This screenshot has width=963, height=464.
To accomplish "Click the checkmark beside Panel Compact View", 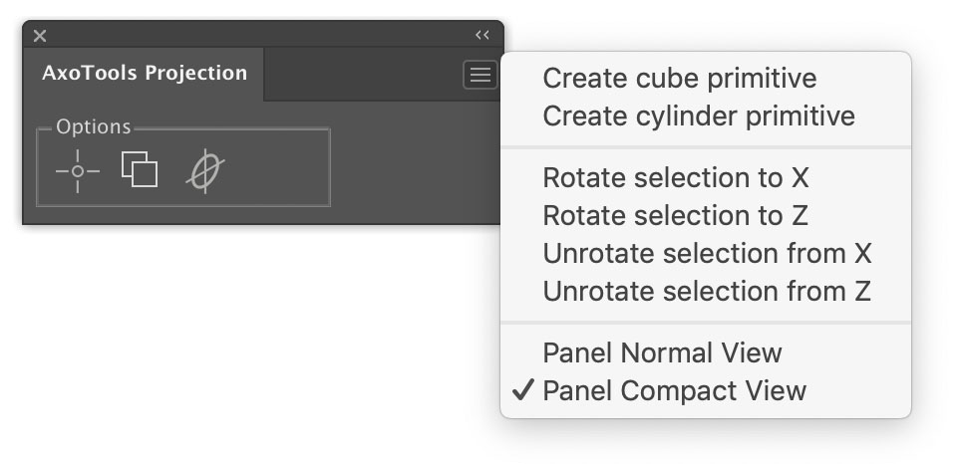I will tap(522, 390).
